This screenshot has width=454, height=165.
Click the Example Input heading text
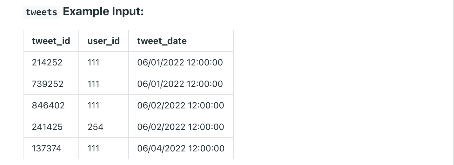pyautogui.click(x=103, y=12)
